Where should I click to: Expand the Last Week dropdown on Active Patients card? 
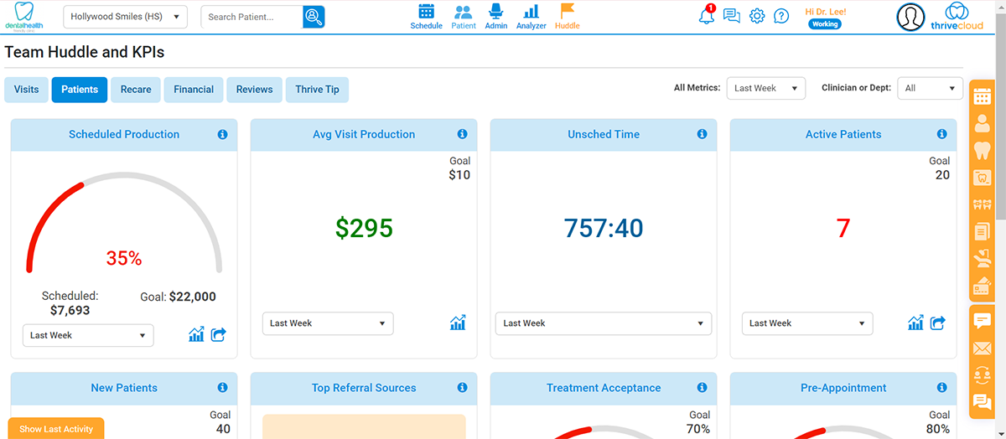click(x=806, y=323)
